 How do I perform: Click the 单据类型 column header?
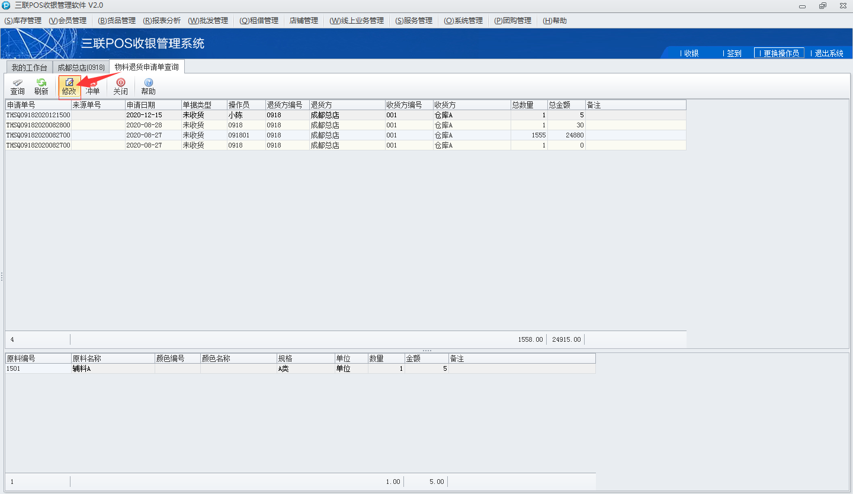point(204,105)
